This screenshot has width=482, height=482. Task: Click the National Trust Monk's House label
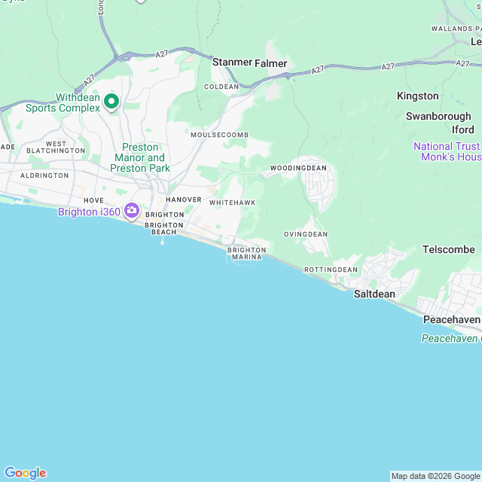click(447, 151)
